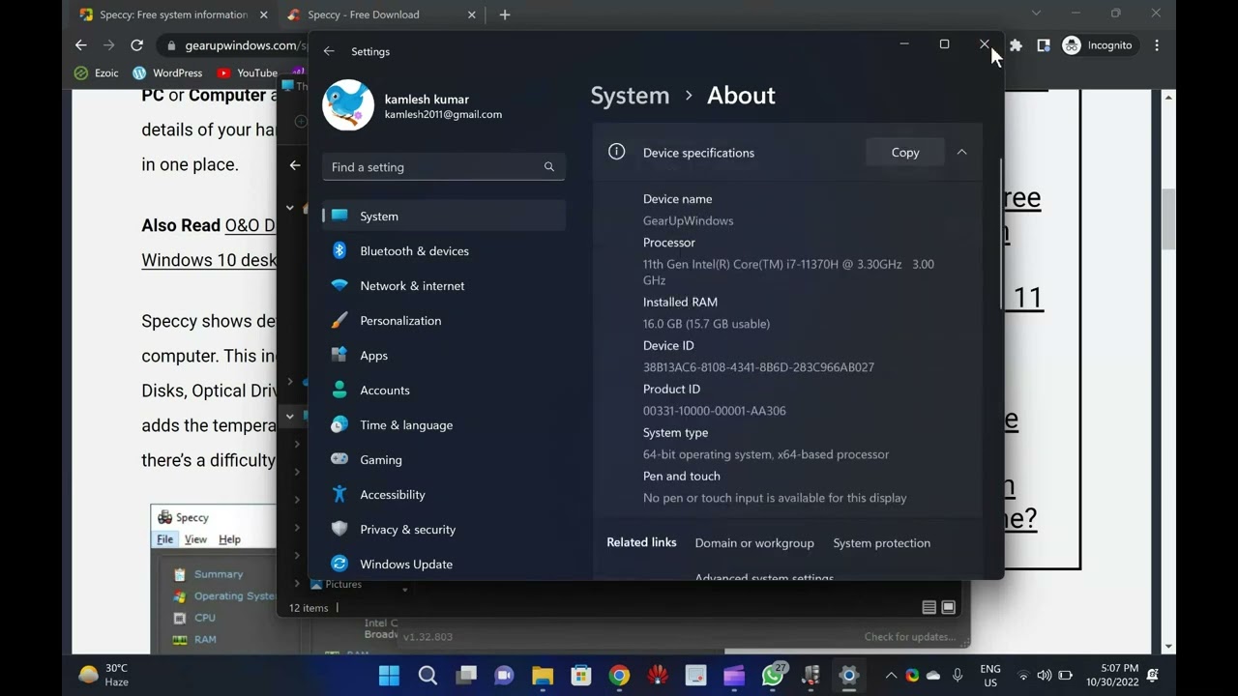Close the Speccy Free Download tab
Viewport: 1238px width, 696px height.
(472, 14)
